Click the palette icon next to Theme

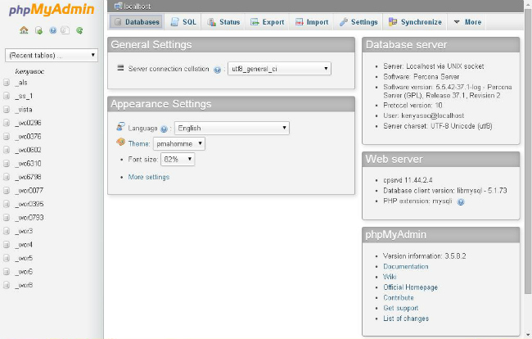(x=120, y=142)
